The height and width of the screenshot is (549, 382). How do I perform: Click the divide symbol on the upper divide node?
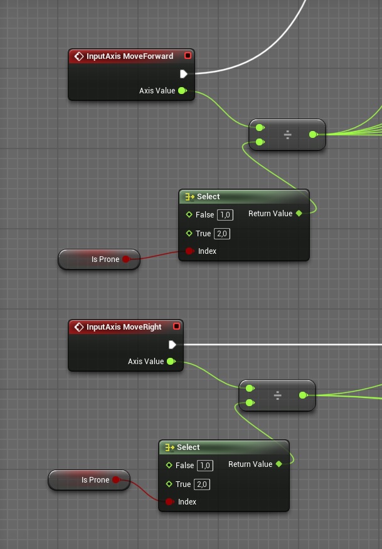[288, 135]
